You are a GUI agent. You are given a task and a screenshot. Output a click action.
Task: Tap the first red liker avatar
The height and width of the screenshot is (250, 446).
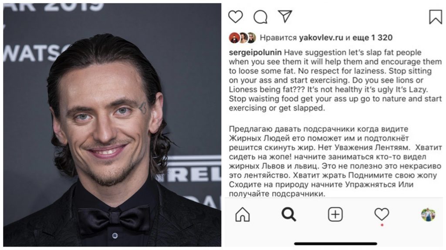234,38
